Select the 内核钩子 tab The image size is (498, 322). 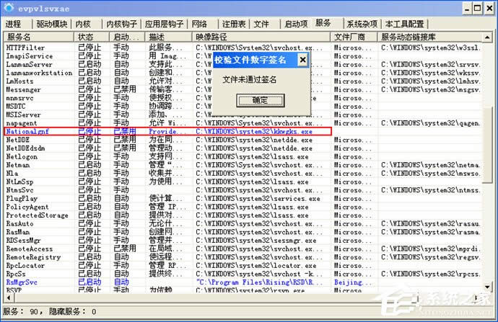point(123,24)
